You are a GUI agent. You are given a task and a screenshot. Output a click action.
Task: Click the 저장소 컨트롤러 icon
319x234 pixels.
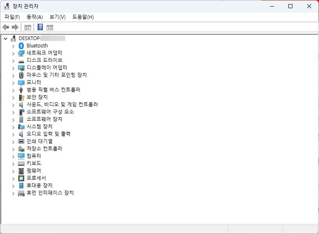tap(21, 149)
